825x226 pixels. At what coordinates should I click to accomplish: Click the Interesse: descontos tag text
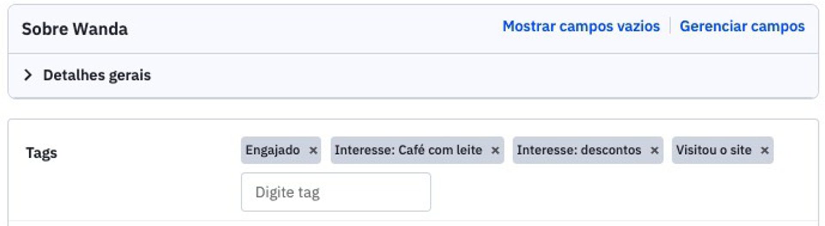(579, 151)
